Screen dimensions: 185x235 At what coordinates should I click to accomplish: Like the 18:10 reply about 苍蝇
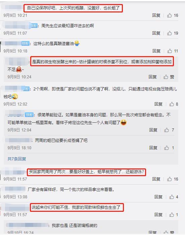(x=167, y=148)
